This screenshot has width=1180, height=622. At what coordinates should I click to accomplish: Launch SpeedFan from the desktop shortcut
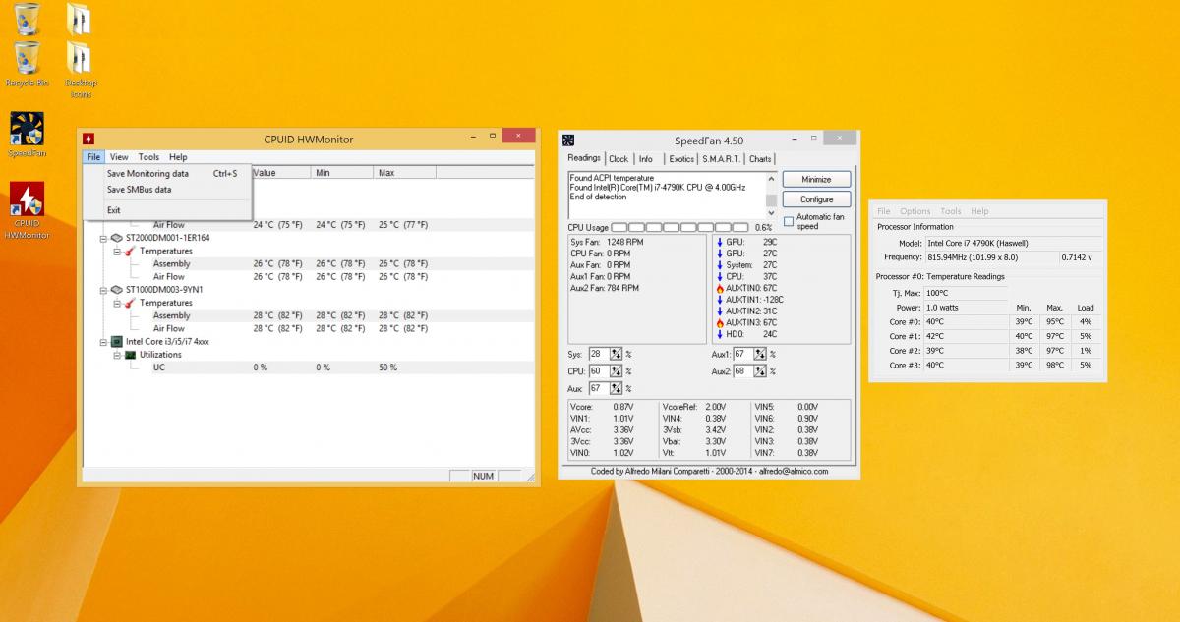point(27,135)
